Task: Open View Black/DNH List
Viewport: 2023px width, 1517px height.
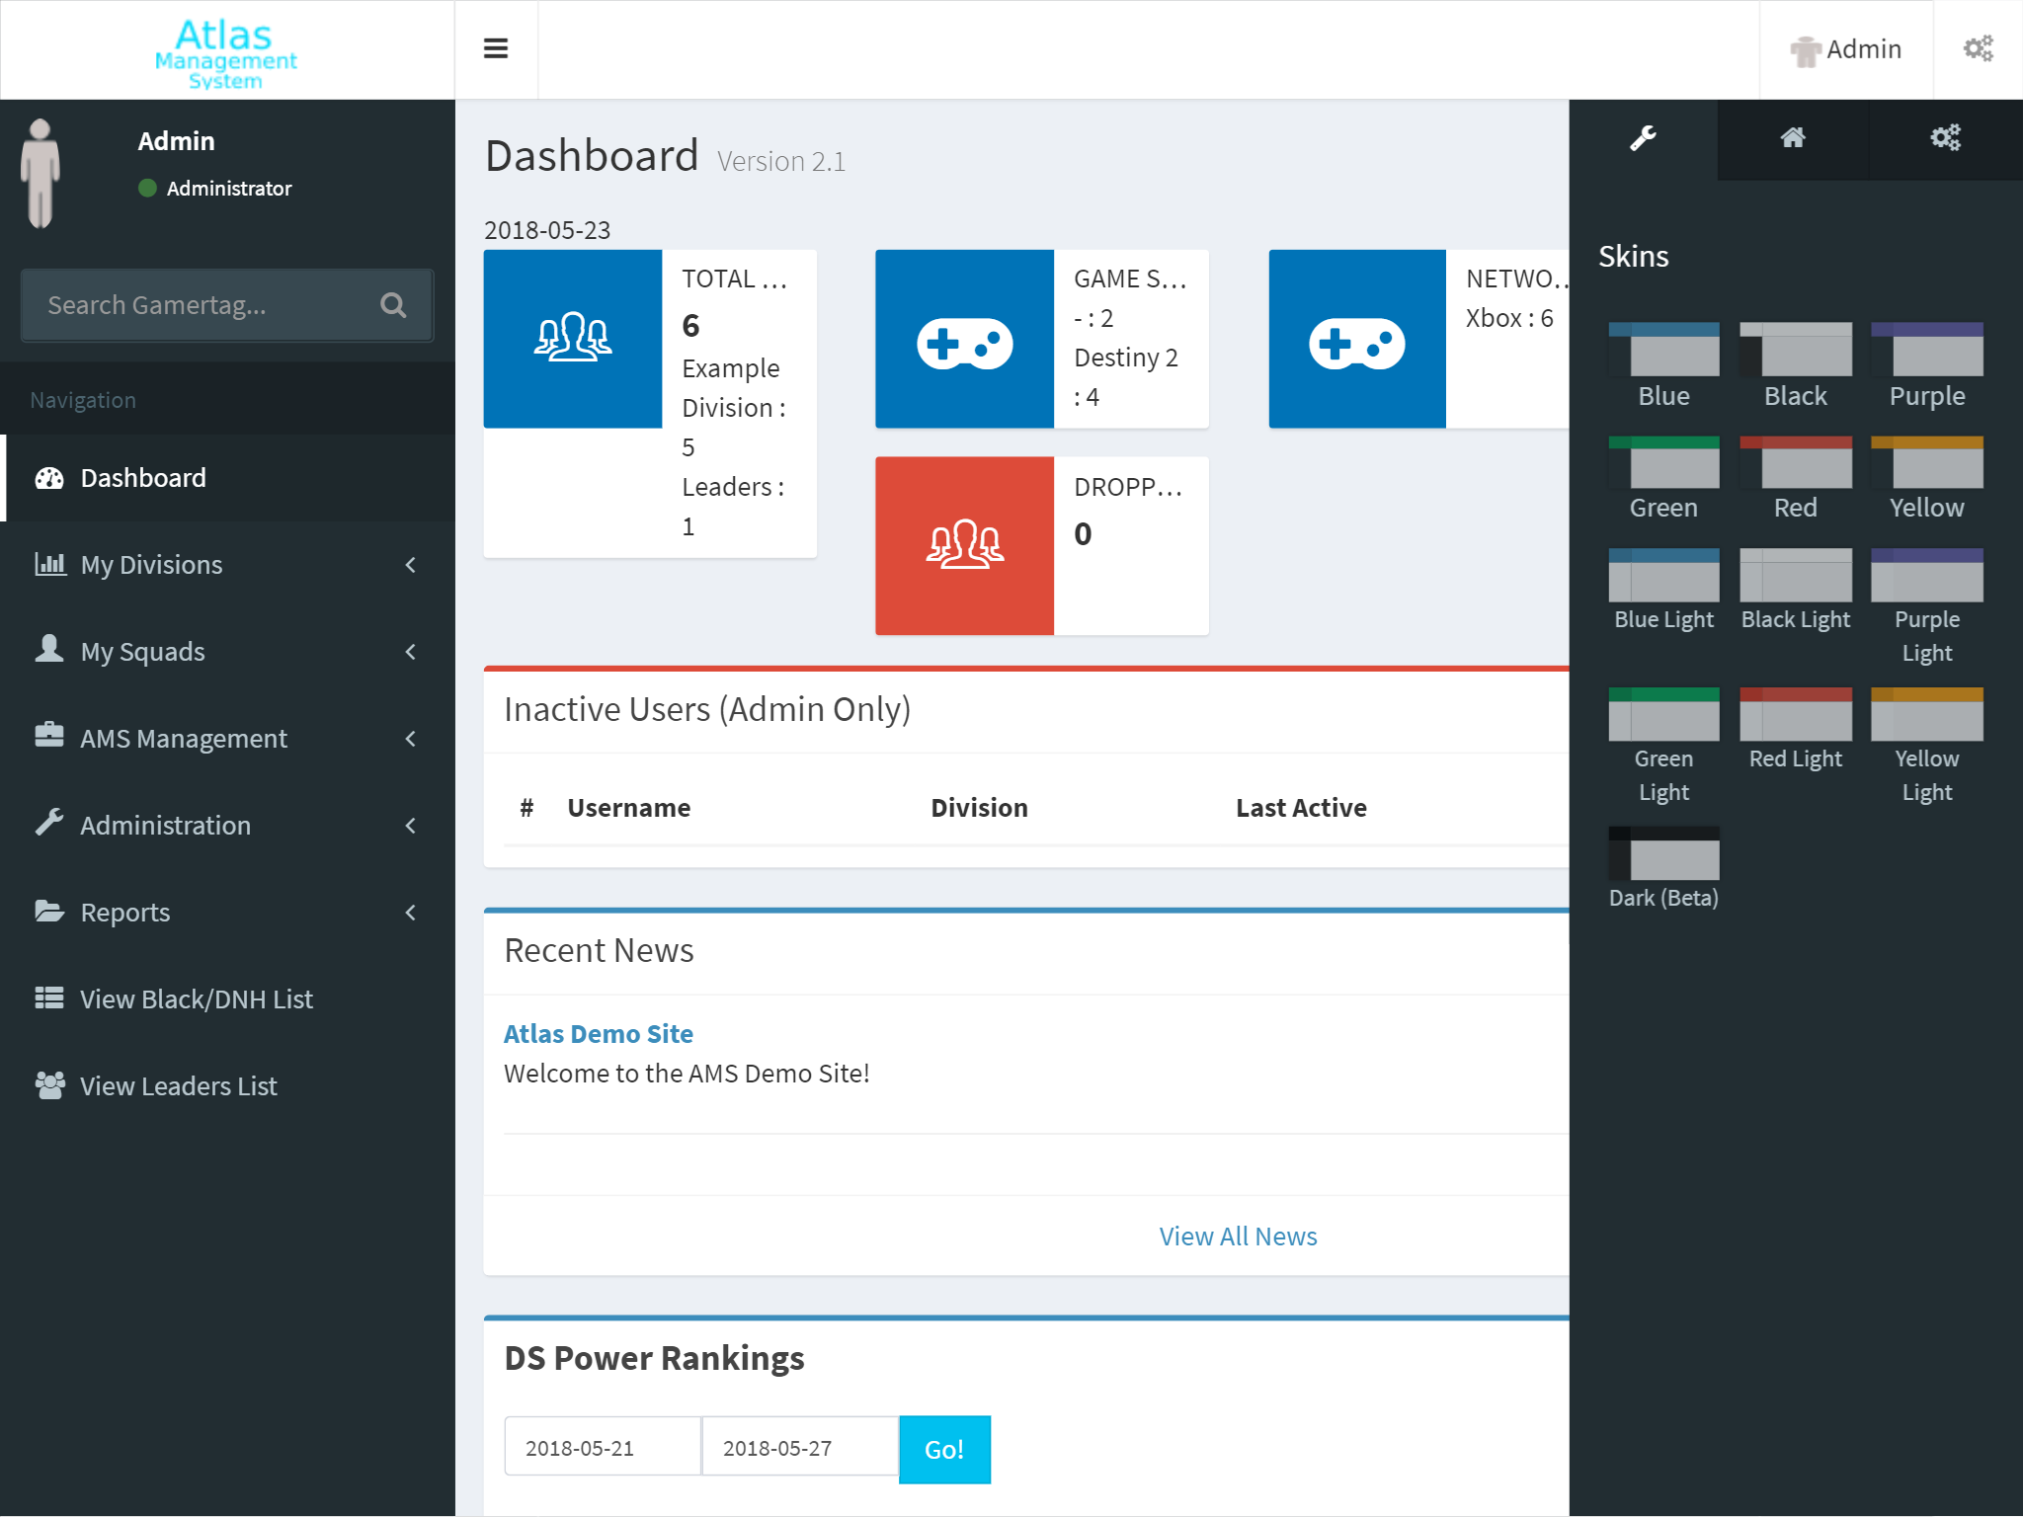Action: (x=196, y=999)
